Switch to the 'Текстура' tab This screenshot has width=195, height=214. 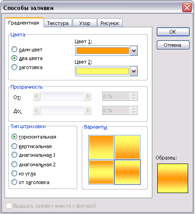[58, 23]
